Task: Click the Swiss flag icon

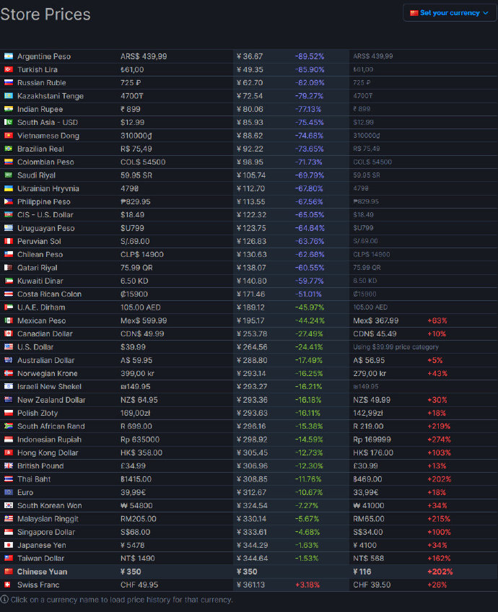Action: (x=9, y=585)
